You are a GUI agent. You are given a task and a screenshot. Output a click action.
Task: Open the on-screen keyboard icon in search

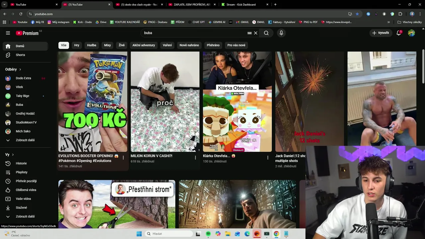click(249, 33)
